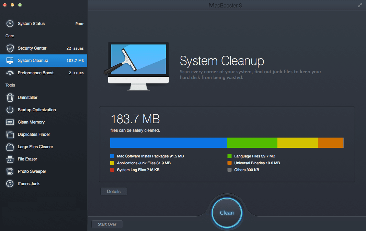Viewport: 366px width, 231px height.
Task: Click the orange Universal Binaries legend swatch
Action: [229, 163]
